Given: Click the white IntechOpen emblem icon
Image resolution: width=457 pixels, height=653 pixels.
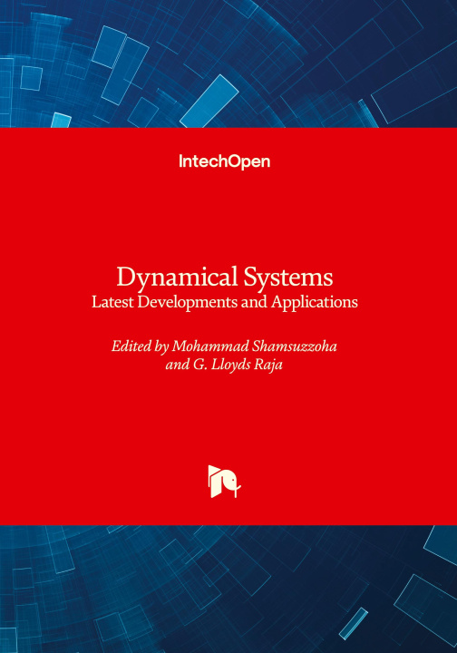Looking at the screenshot, I should pyautogui.click(x=224, y=482).
